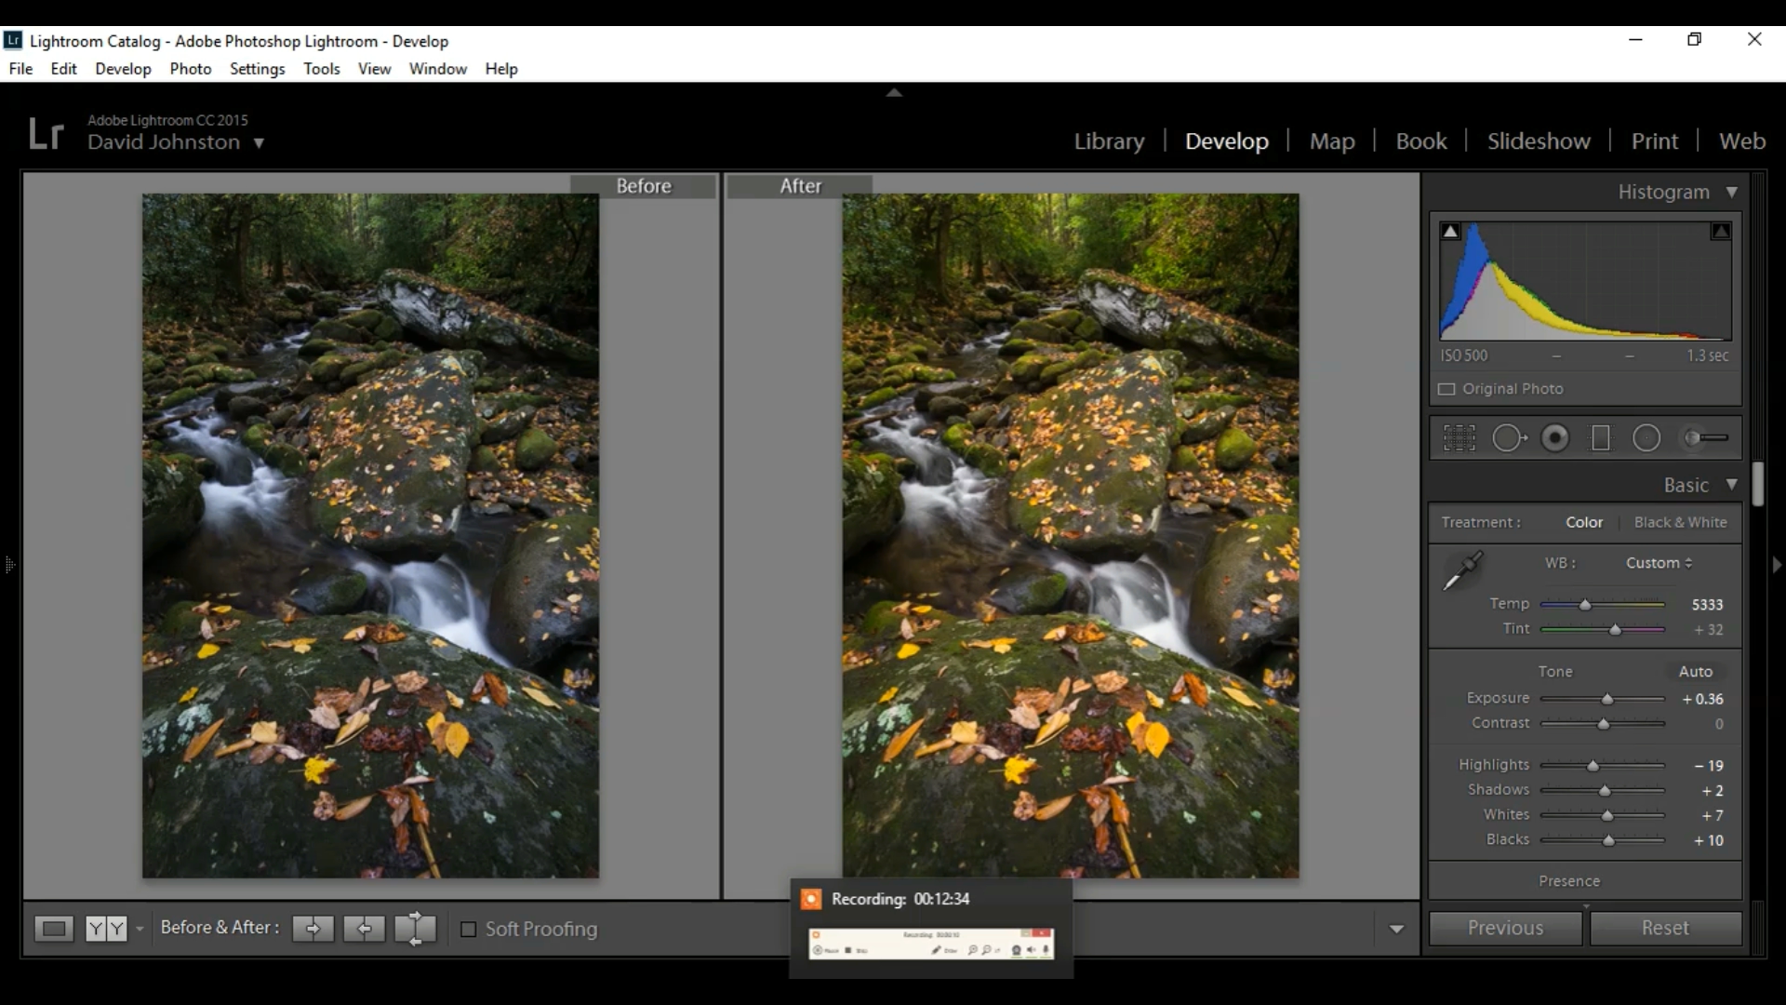The width and height of the screenshot is (1786, 1005).
Task: Click the Reset button
Action: [1666, 928]
